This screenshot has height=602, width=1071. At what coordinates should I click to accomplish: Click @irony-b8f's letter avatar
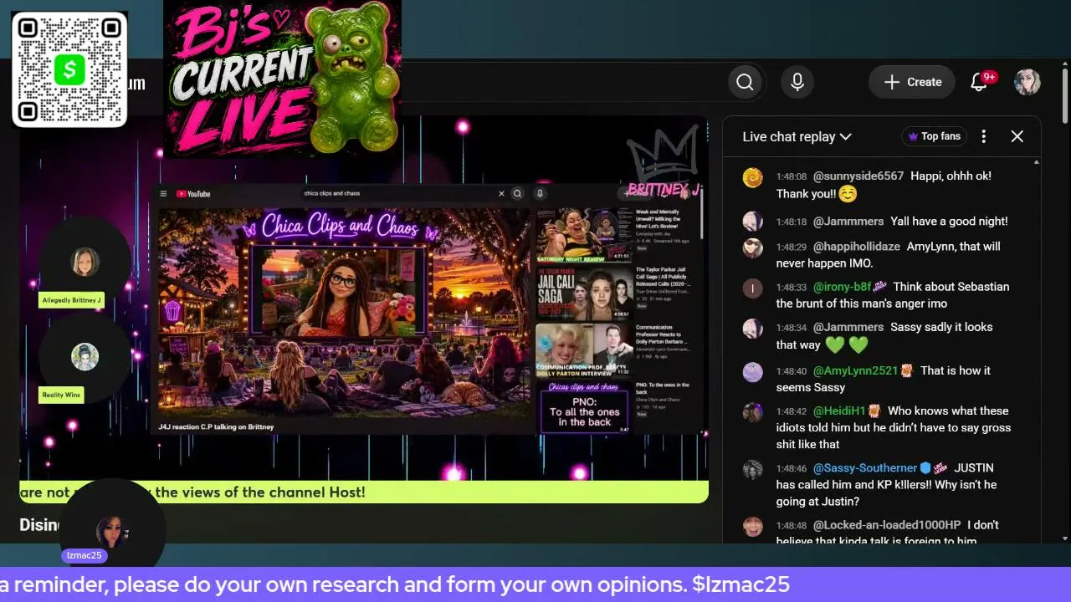click(753, 288)
